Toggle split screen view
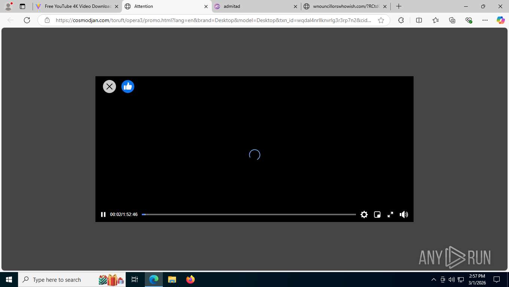Image resolution: width=509 pixels, height=287 pixels. point(419,20)
